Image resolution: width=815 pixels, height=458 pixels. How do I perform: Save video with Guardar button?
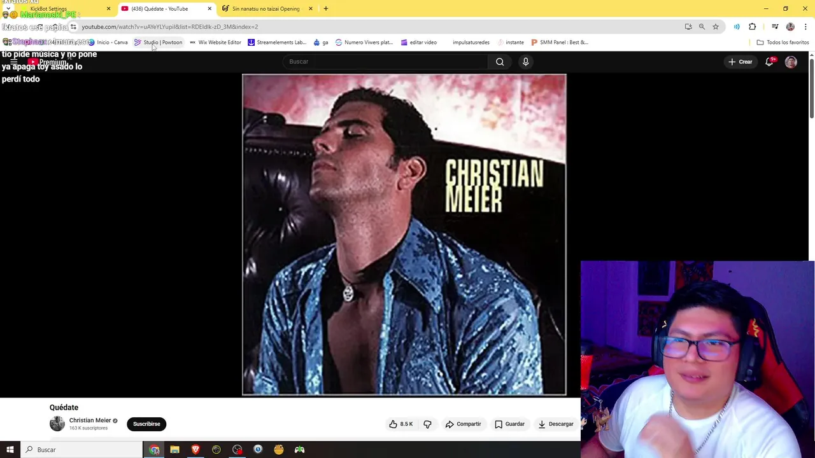click(510, 424)
